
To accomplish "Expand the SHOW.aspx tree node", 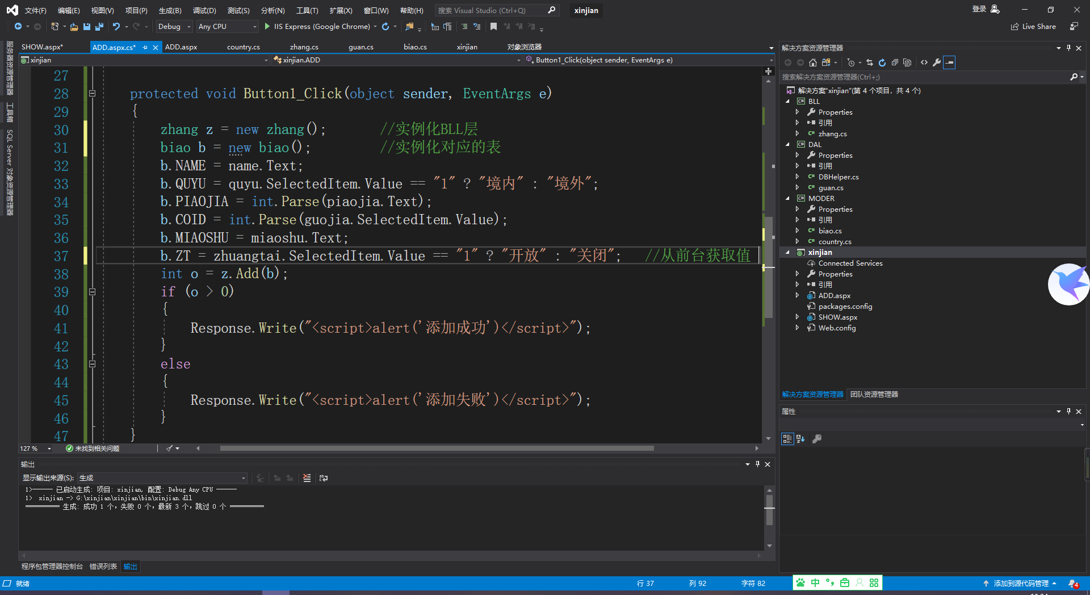I will [x=797, y=317].
